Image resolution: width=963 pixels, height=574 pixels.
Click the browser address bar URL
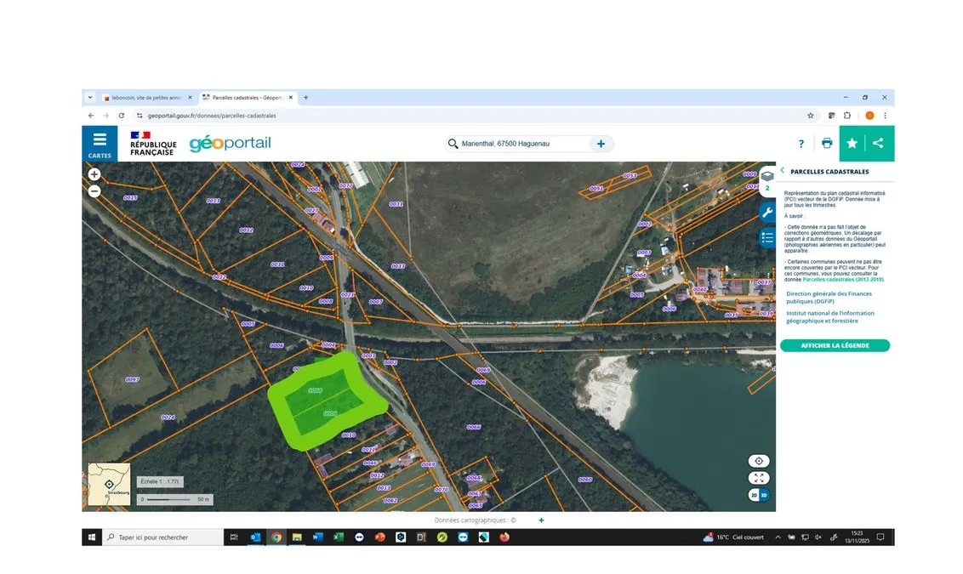[x=212, y=116]
